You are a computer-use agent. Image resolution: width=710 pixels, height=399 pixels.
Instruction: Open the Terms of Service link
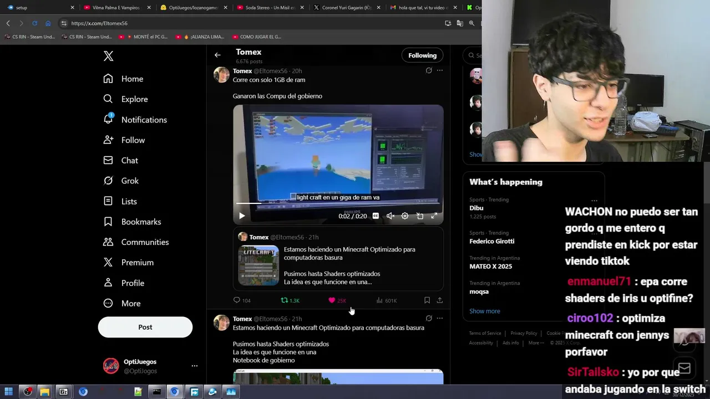coord(485,333)
